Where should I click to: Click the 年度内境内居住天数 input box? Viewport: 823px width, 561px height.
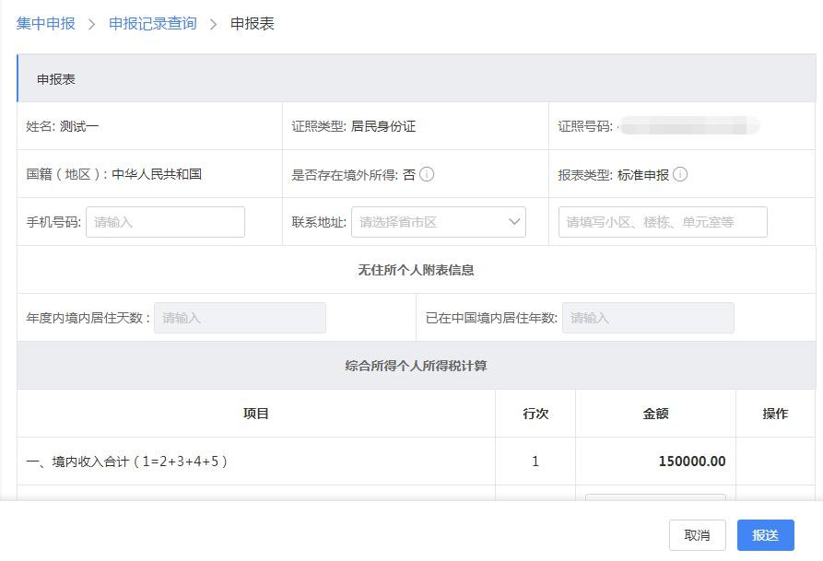point(240,318)
